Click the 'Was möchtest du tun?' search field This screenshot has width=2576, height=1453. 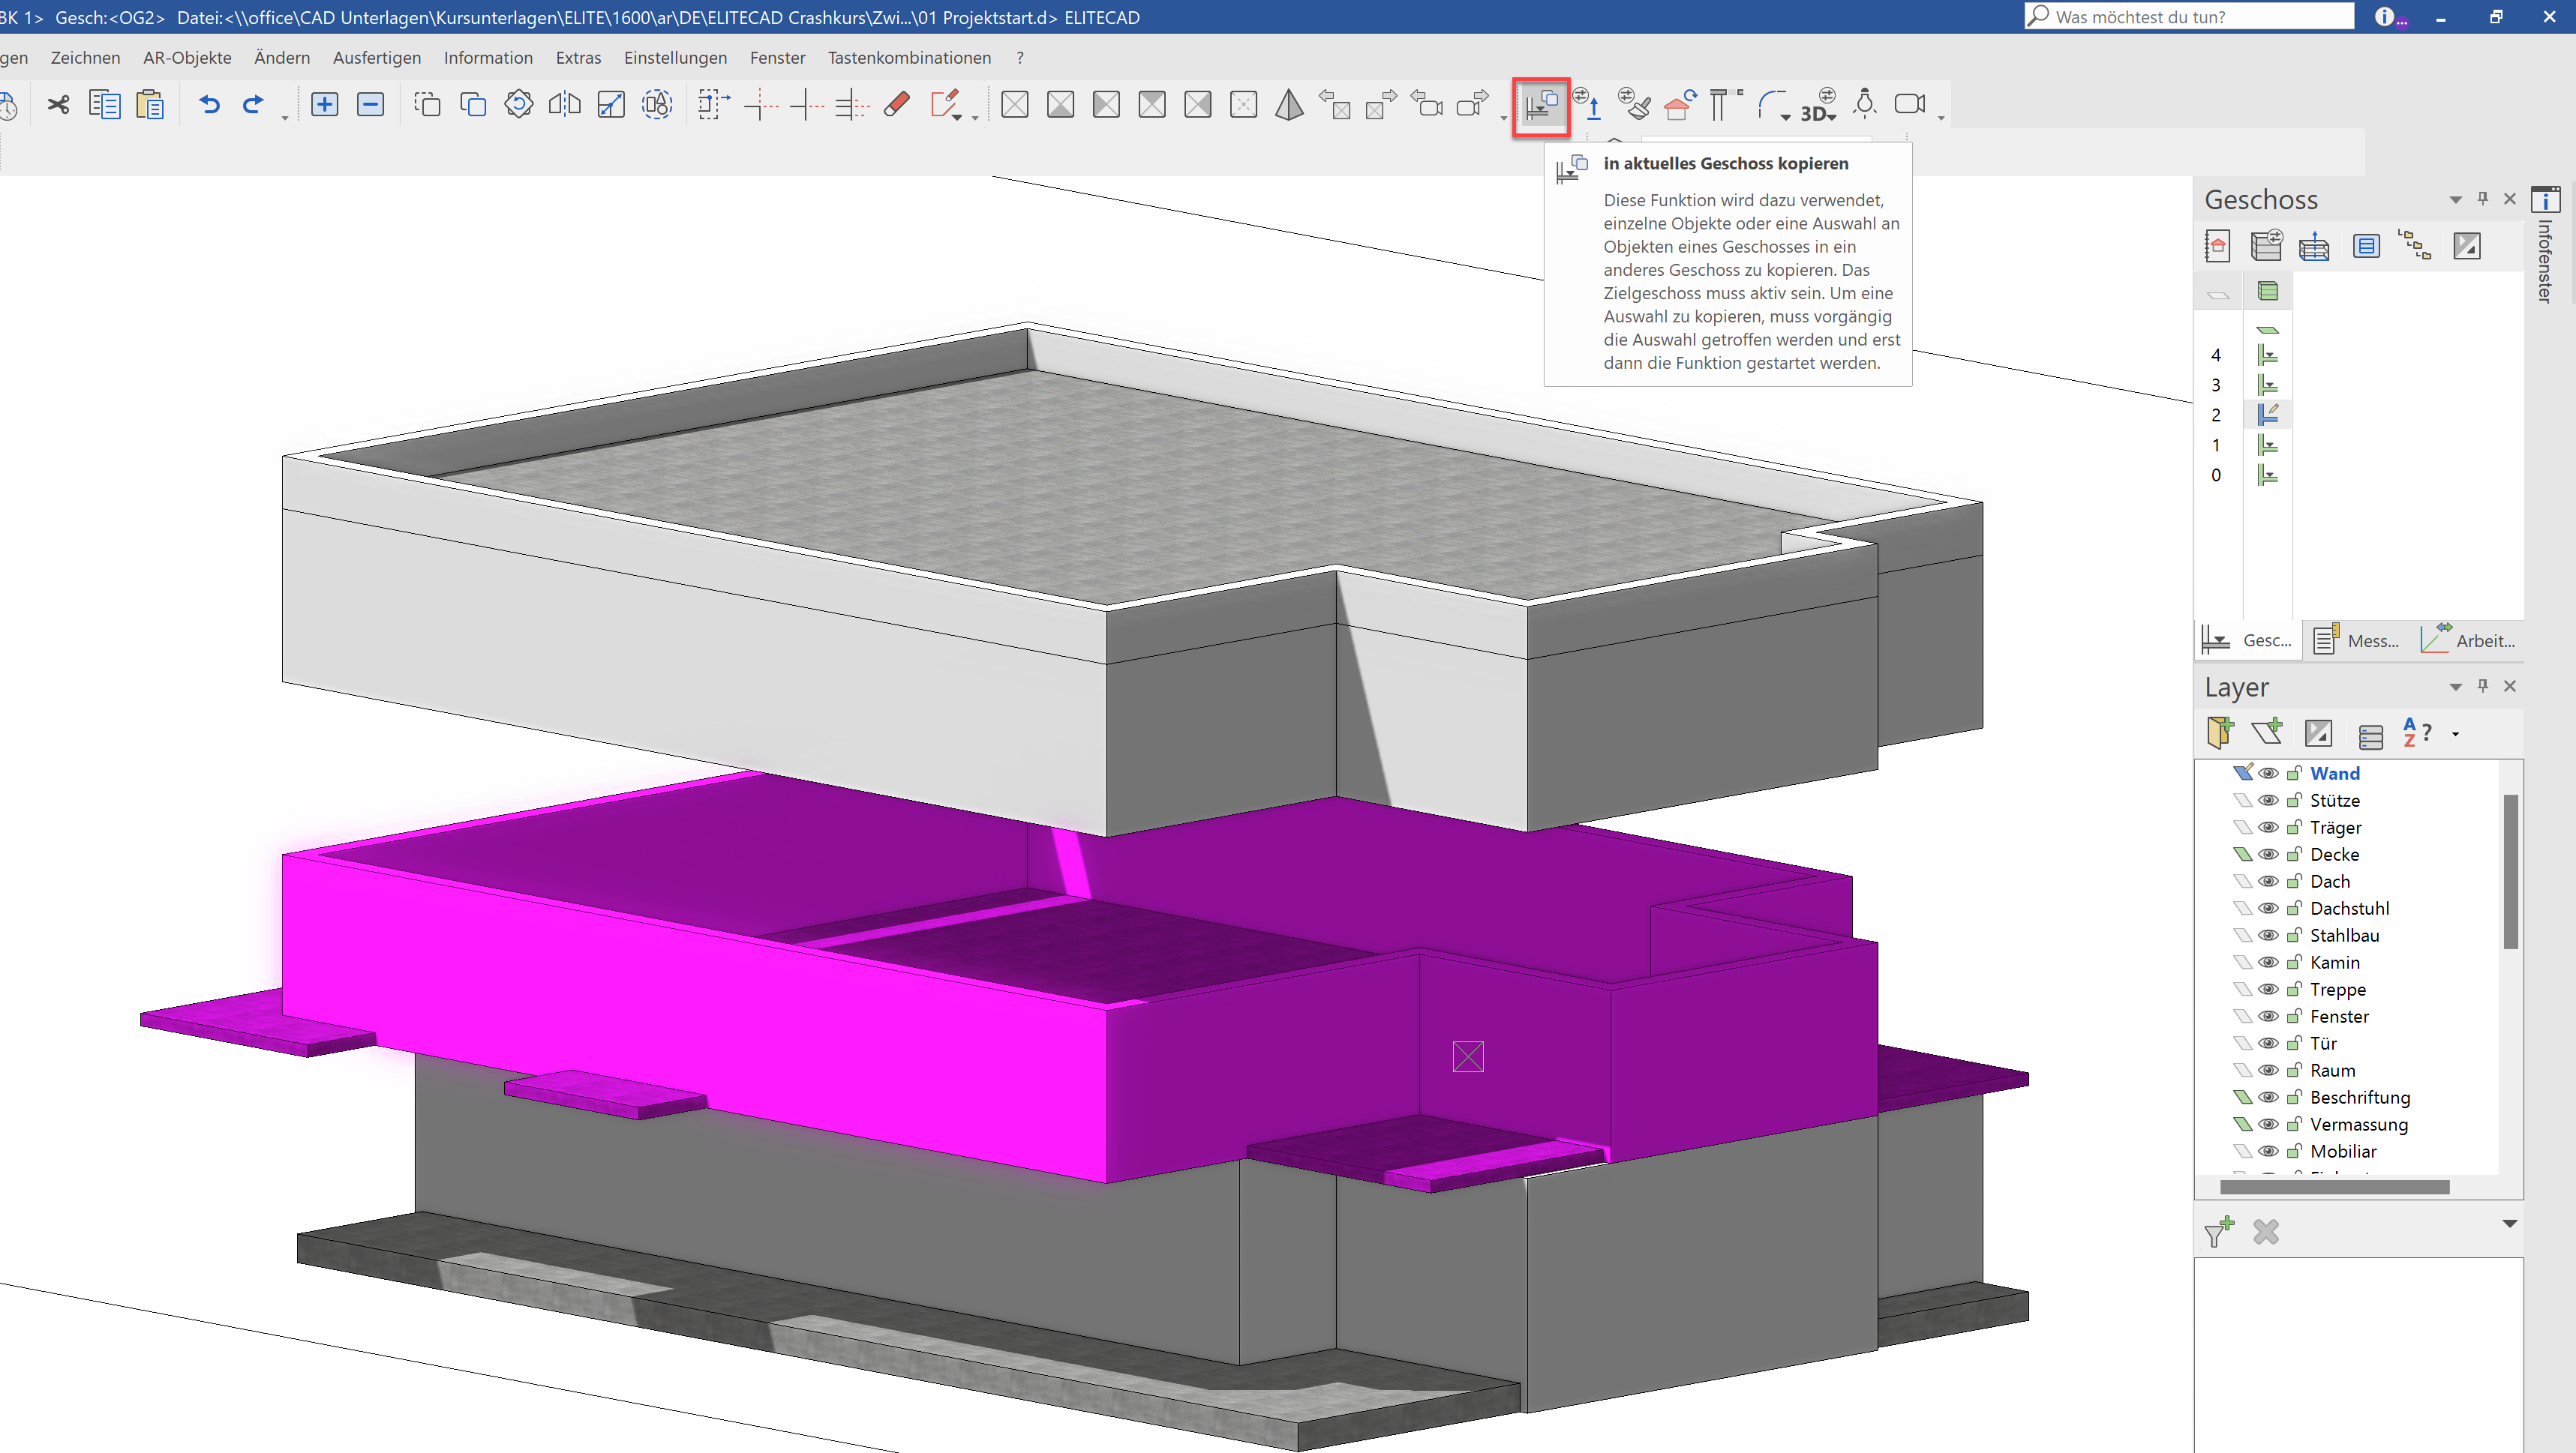[2189, 16]
